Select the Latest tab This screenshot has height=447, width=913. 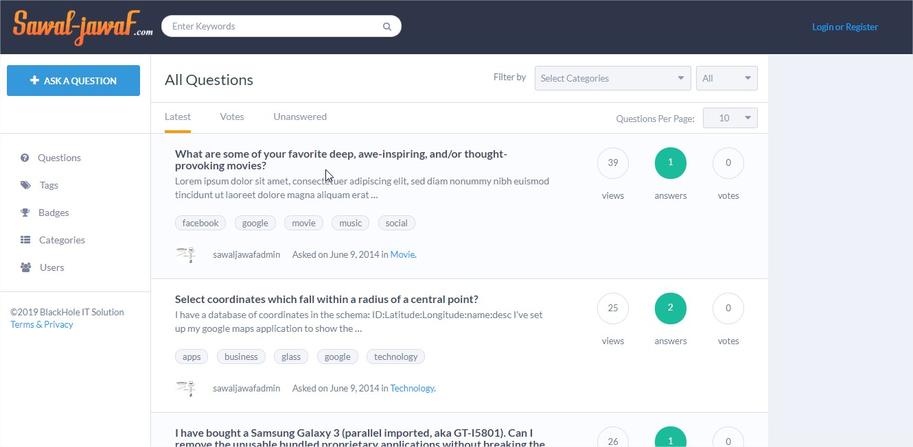[x=178, y=117]
